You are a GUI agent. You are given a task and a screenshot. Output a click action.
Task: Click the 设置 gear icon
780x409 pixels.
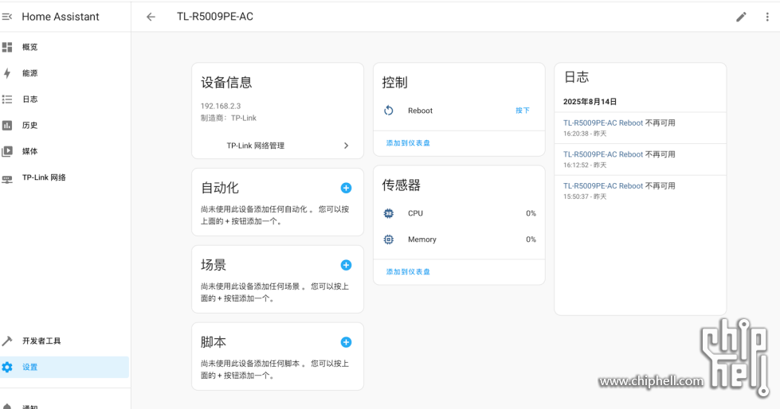7,368
